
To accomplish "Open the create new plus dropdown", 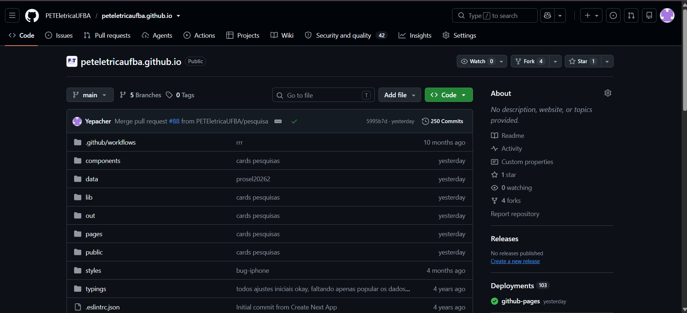I will (591, 15).
